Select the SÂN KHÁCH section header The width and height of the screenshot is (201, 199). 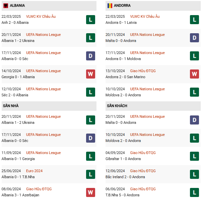[x=153, y=106]
